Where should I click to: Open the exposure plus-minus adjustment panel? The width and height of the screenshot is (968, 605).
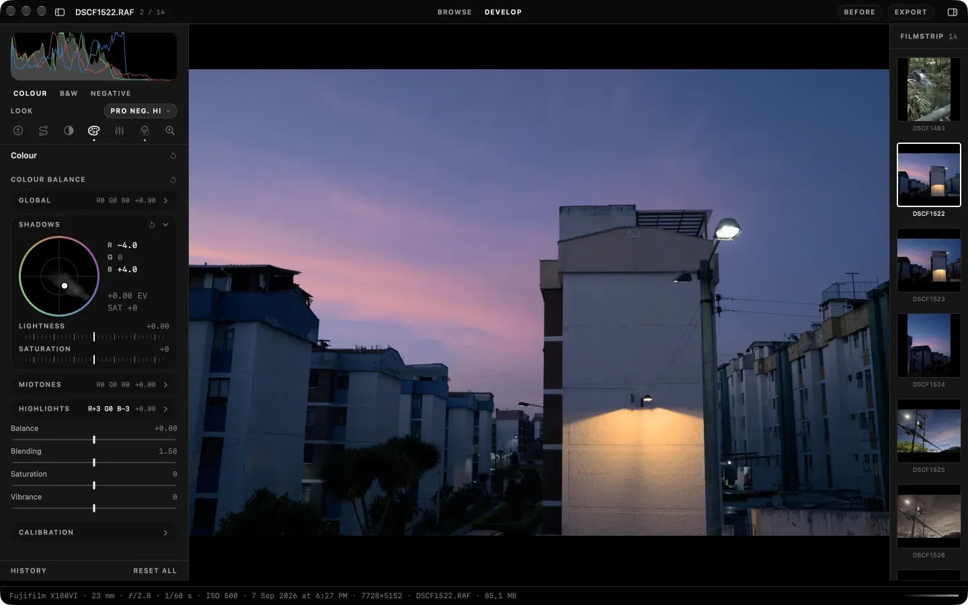click(18, 131)
